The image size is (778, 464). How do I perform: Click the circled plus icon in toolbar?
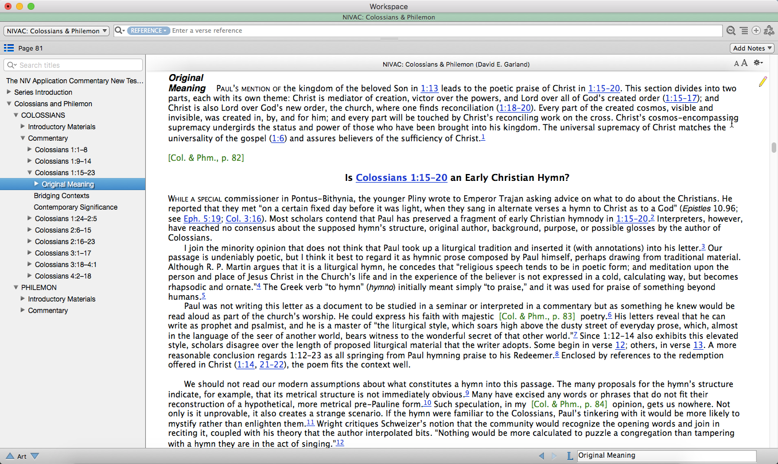click(756, 31)
